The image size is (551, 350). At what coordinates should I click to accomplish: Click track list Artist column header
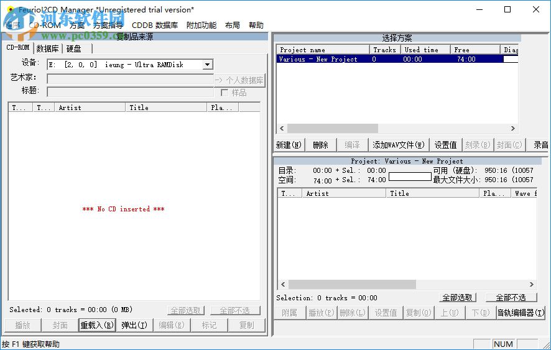pos(345,193)
